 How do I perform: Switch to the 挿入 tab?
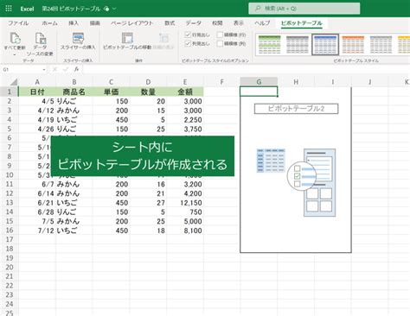(74, 23)
